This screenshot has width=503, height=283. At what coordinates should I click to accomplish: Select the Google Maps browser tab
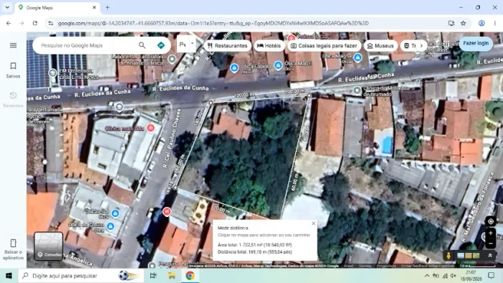pyautogui.click(x=57, y=7)
